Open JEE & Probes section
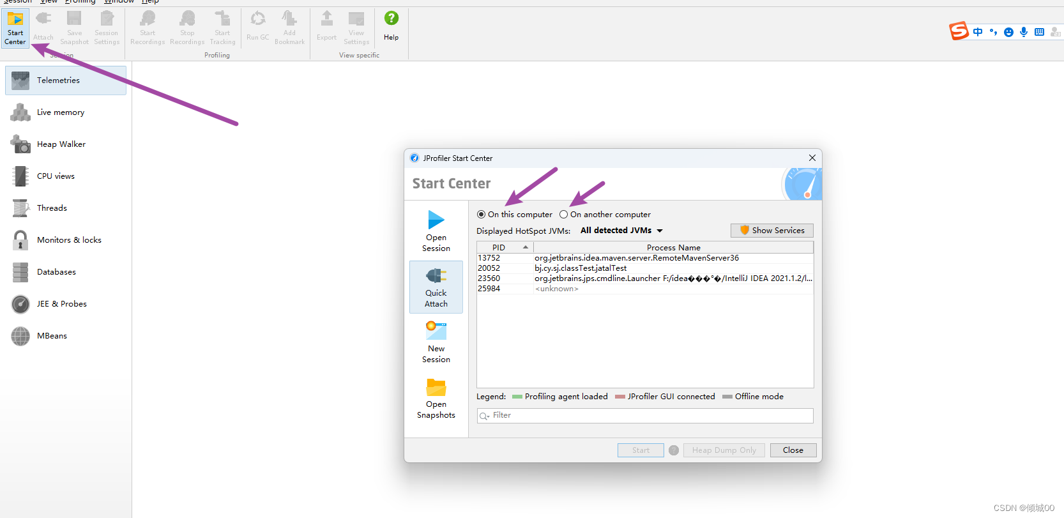 (x=66, y=304)
